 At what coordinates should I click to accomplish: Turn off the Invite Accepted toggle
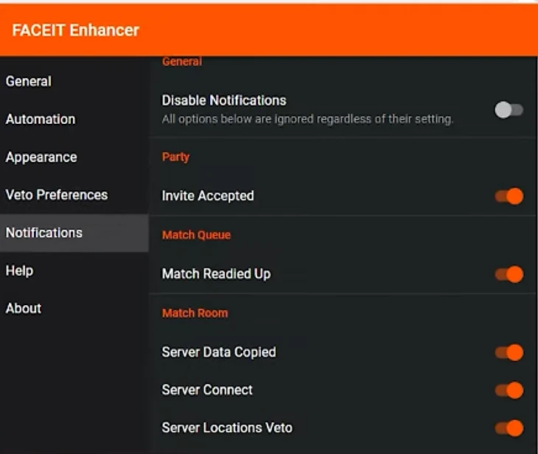tap(509, 196)
